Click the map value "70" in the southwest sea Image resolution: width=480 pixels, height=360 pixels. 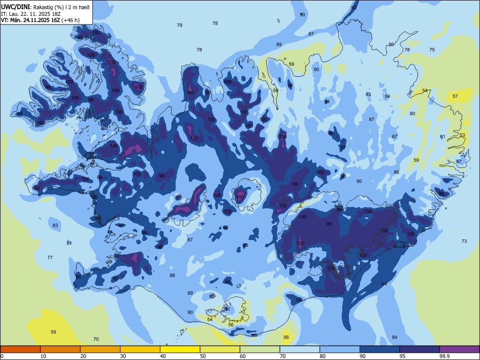pyautogui.click(x=96, y=339)
